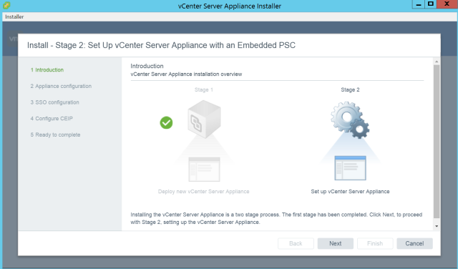The width and height of the screenshot is (458, 269).
Task: Click the disabled Finish button
Action: (375, 243)
